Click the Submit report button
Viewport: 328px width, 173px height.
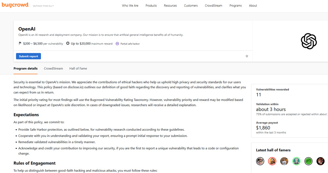pos(29,56)
